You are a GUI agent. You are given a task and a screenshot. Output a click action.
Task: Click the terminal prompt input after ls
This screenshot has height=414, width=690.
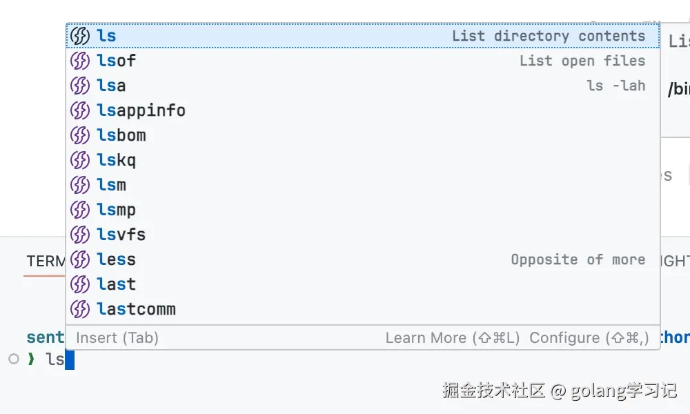tap(70, 360)
